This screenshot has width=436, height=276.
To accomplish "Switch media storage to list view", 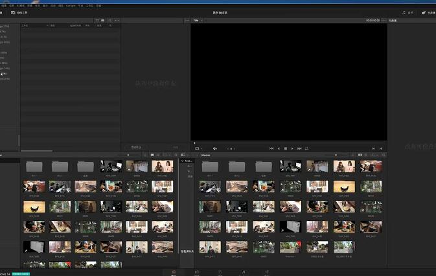I will click(97, 21).
